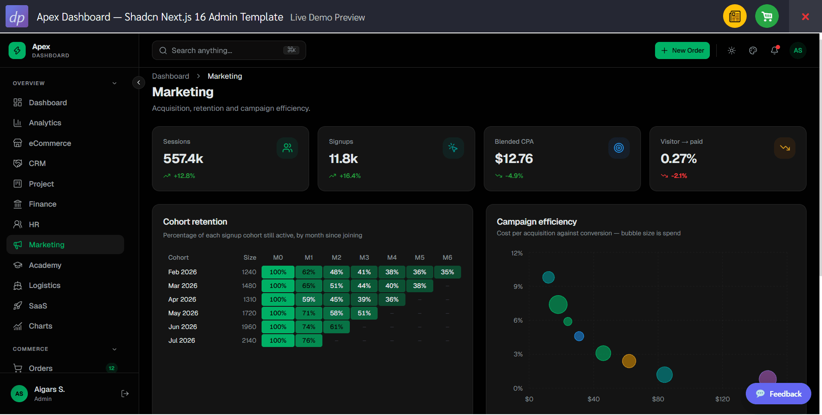
Task: Click the Sessions card users icon
Action: [287, 148]
